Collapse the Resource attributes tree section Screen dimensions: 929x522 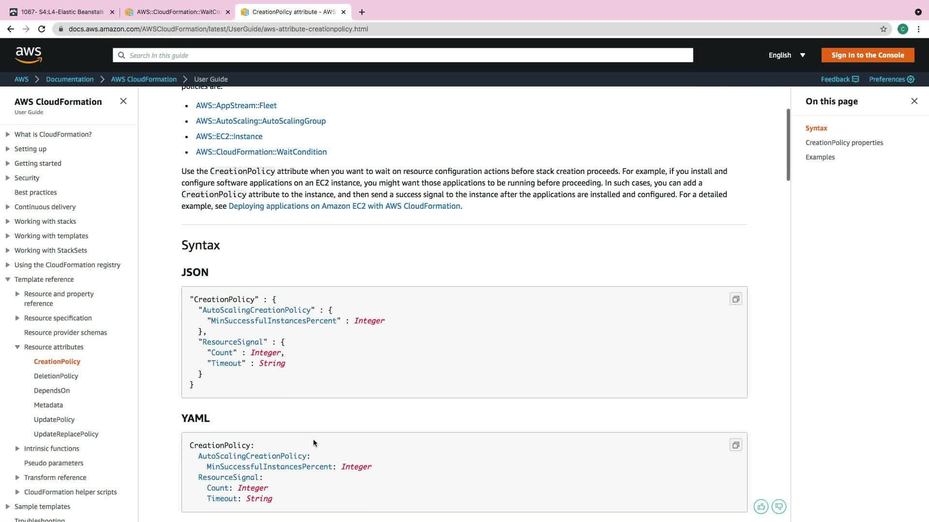(17, 347)
